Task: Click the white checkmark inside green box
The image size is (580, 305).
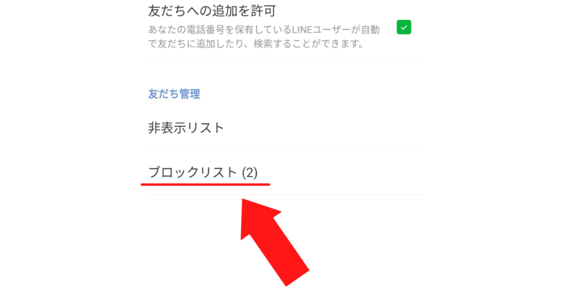Action: pyautogui.click(x=403, y=27)
